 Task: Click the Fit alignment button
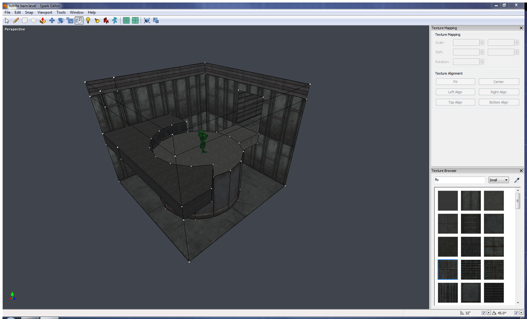pos(455,82)
